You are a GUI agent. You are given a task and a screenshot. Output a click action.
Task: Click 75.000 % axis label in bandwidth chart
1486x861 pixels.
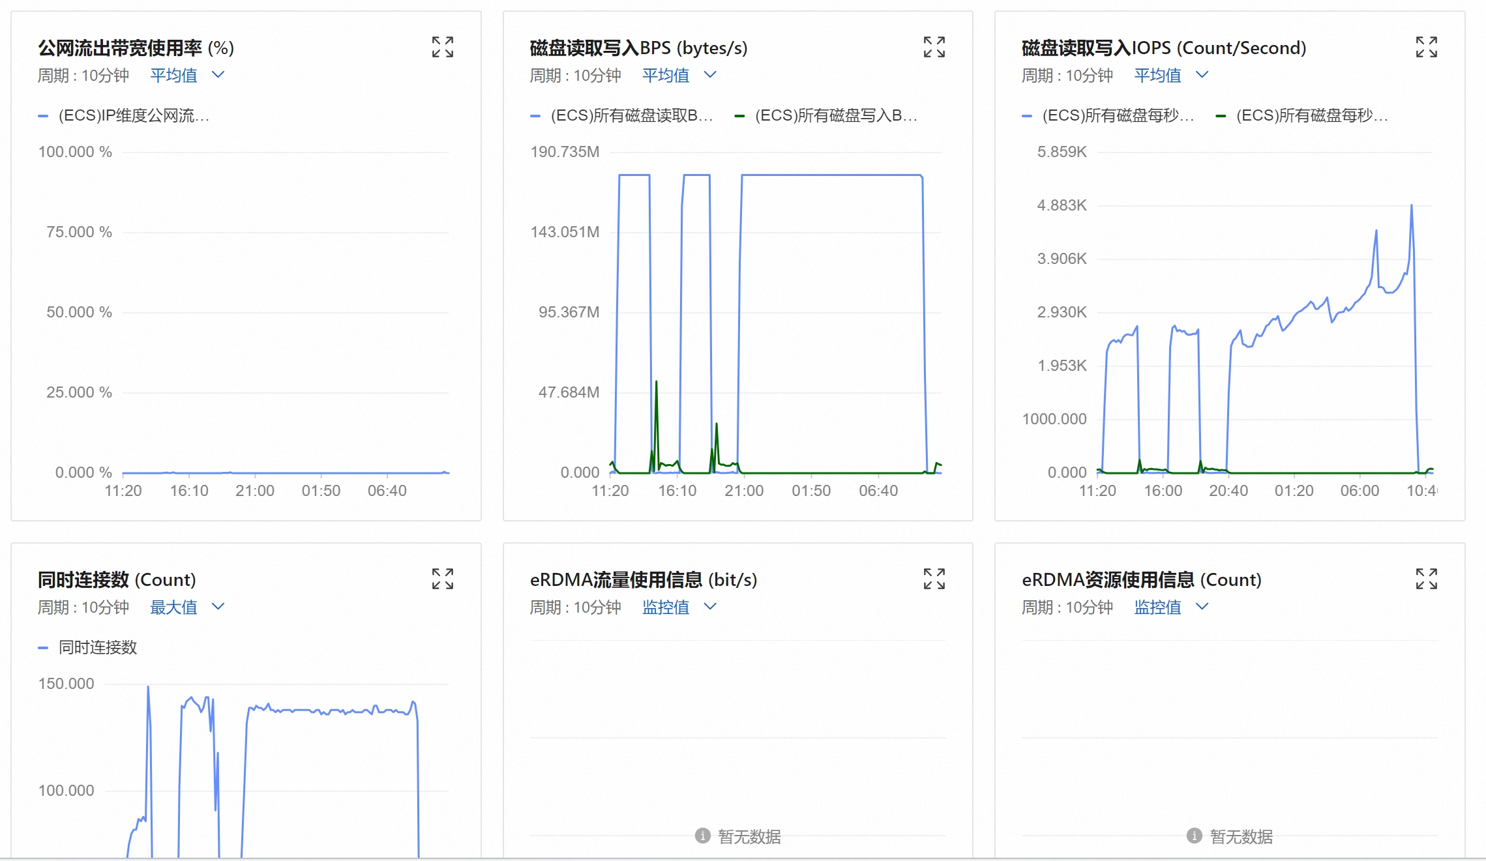click(x=79, y=232)
